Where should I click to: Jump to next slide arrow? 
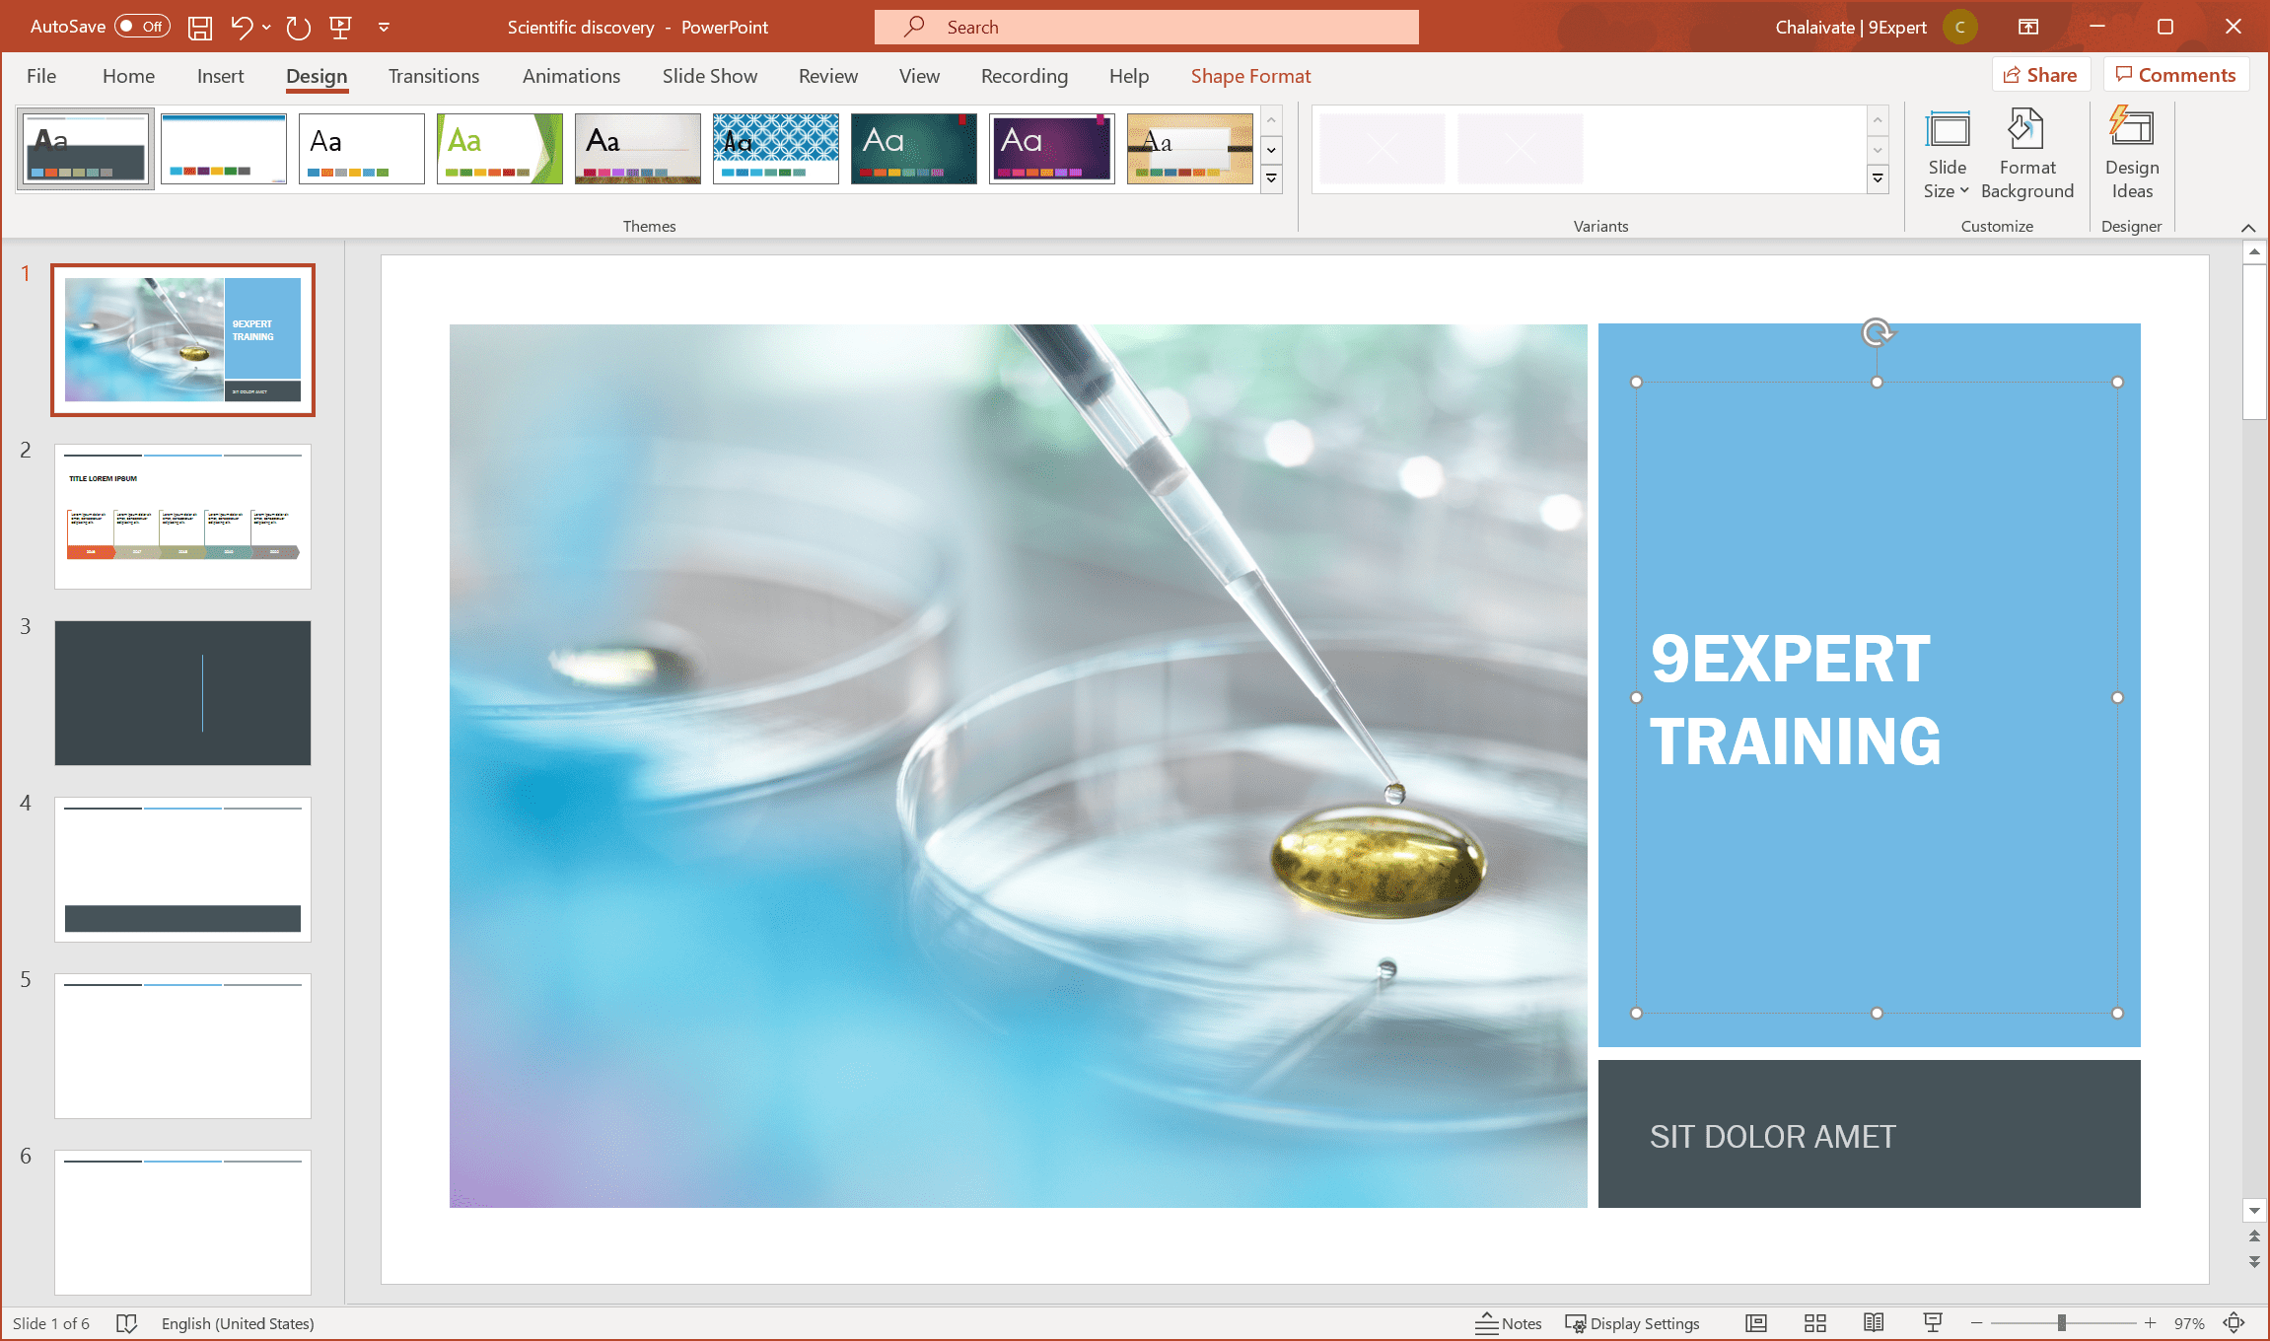coord(2254,1262)
